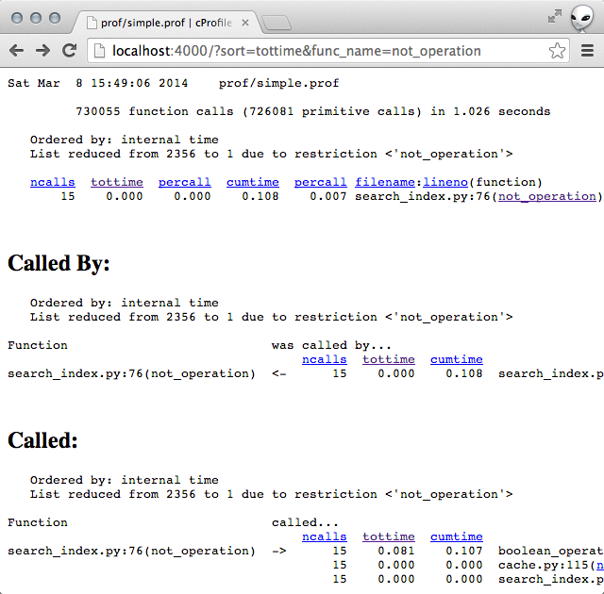Go back with the browser back arrow
Image resolution: width=604 pixels, height=594 pixels.
17,50
